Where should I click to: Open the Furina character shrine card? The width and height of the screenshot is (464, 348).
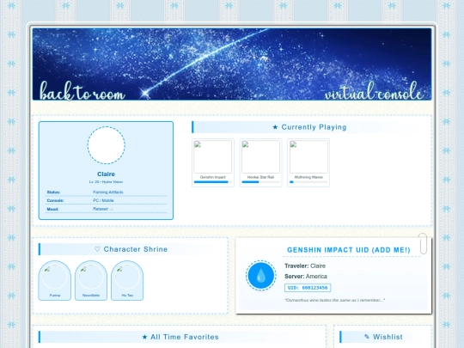click(55, 280)
